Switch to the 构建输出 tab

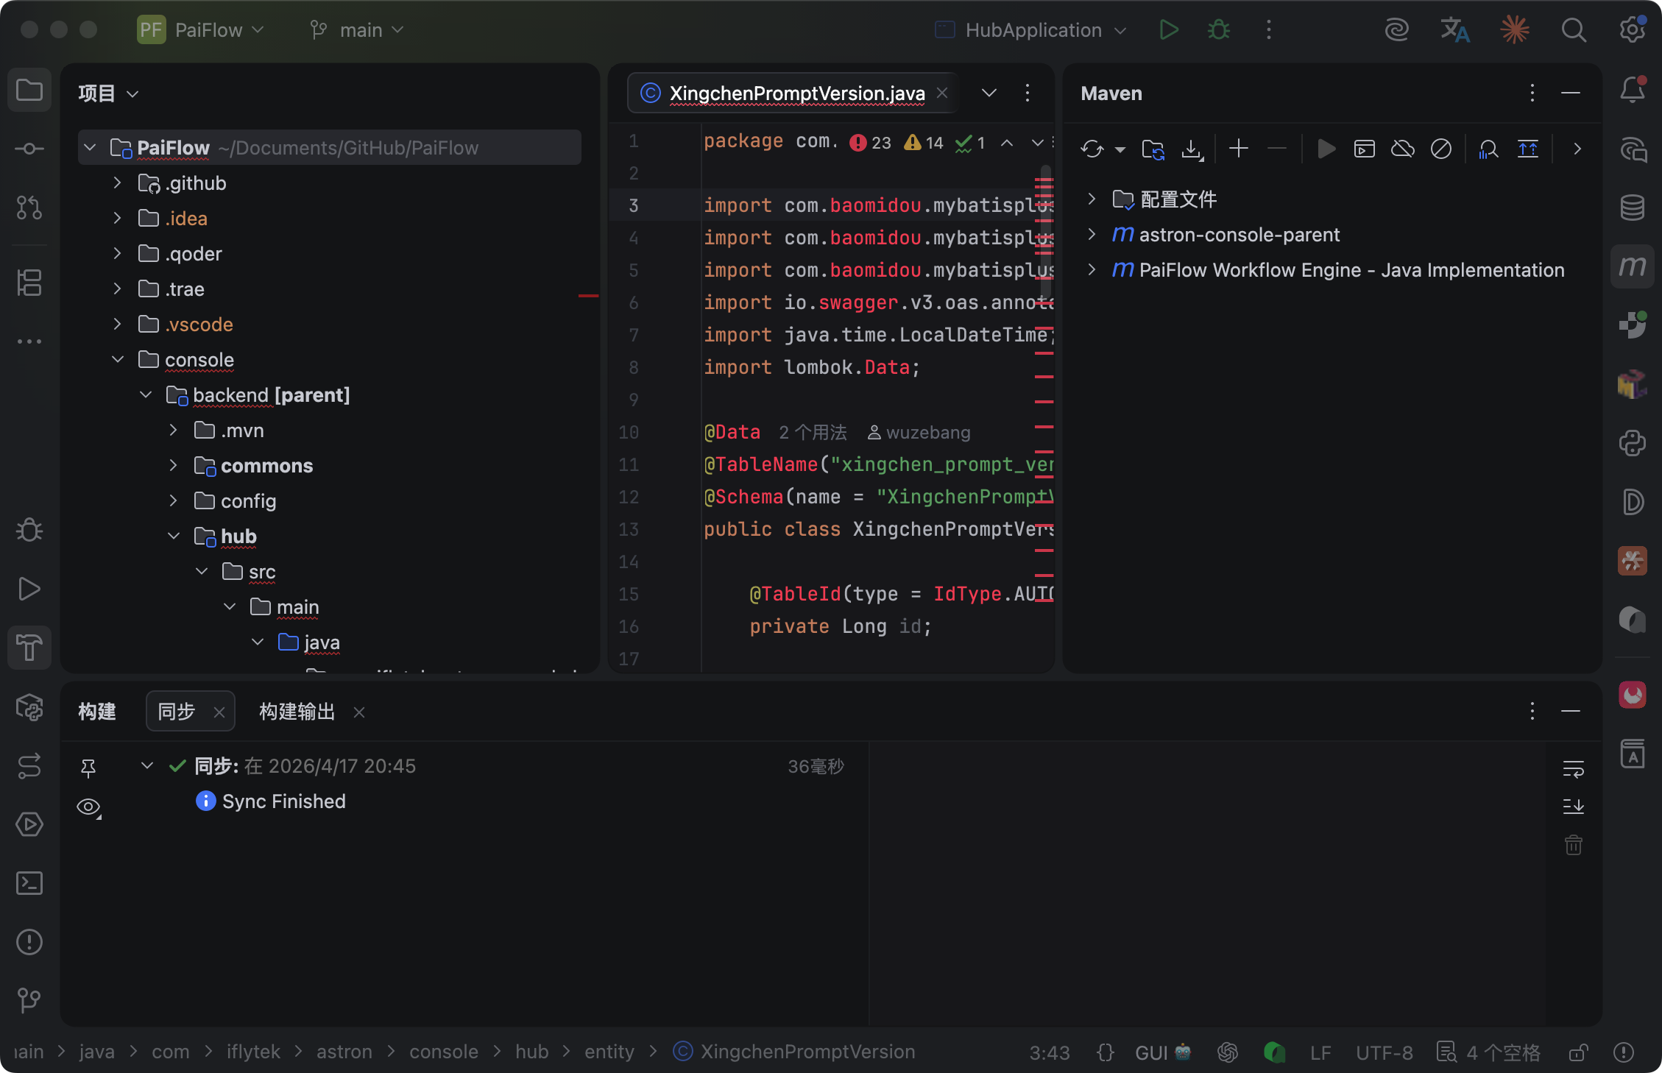coord(297,712)
